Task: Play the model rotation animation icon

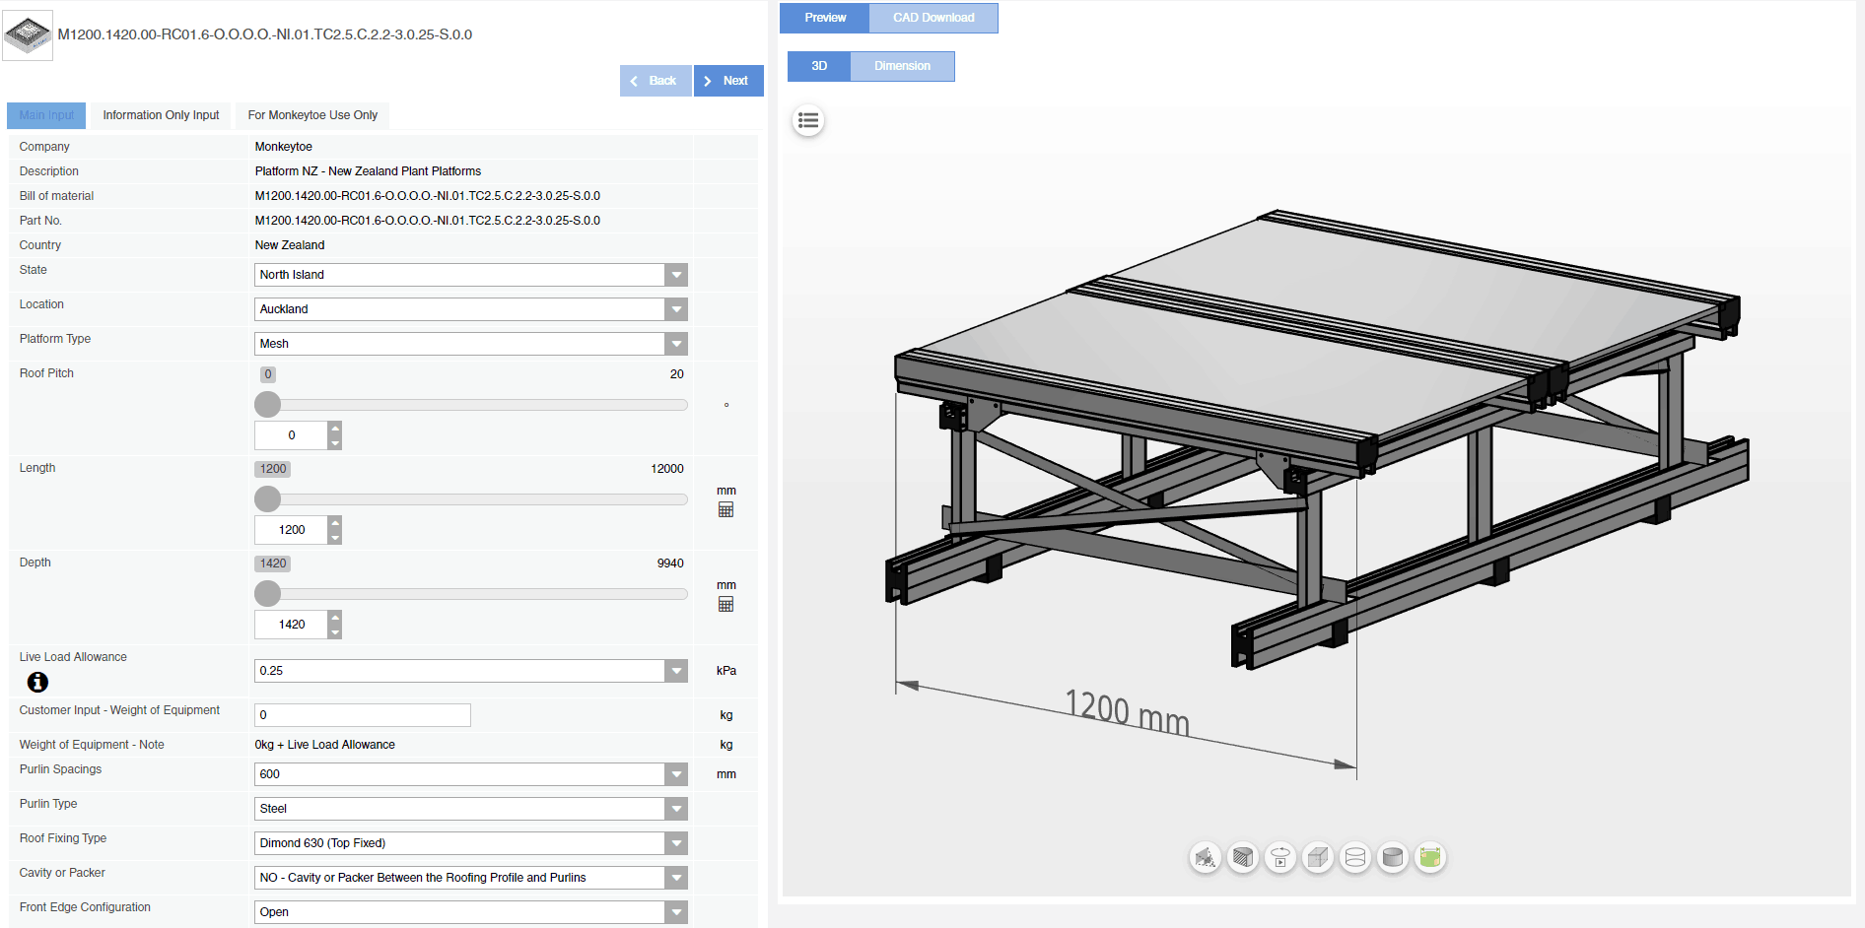Action: click(x=1279, y=857)
